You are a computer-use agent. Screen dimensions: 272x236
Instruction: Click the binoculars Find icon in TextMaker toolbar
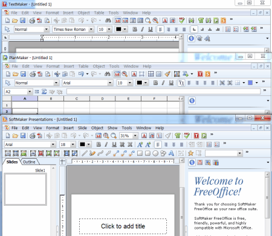click(108, 21)
